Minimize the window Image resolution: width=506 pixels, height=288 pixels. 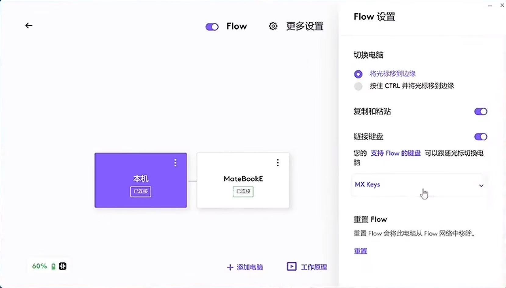tap(490, 5)
